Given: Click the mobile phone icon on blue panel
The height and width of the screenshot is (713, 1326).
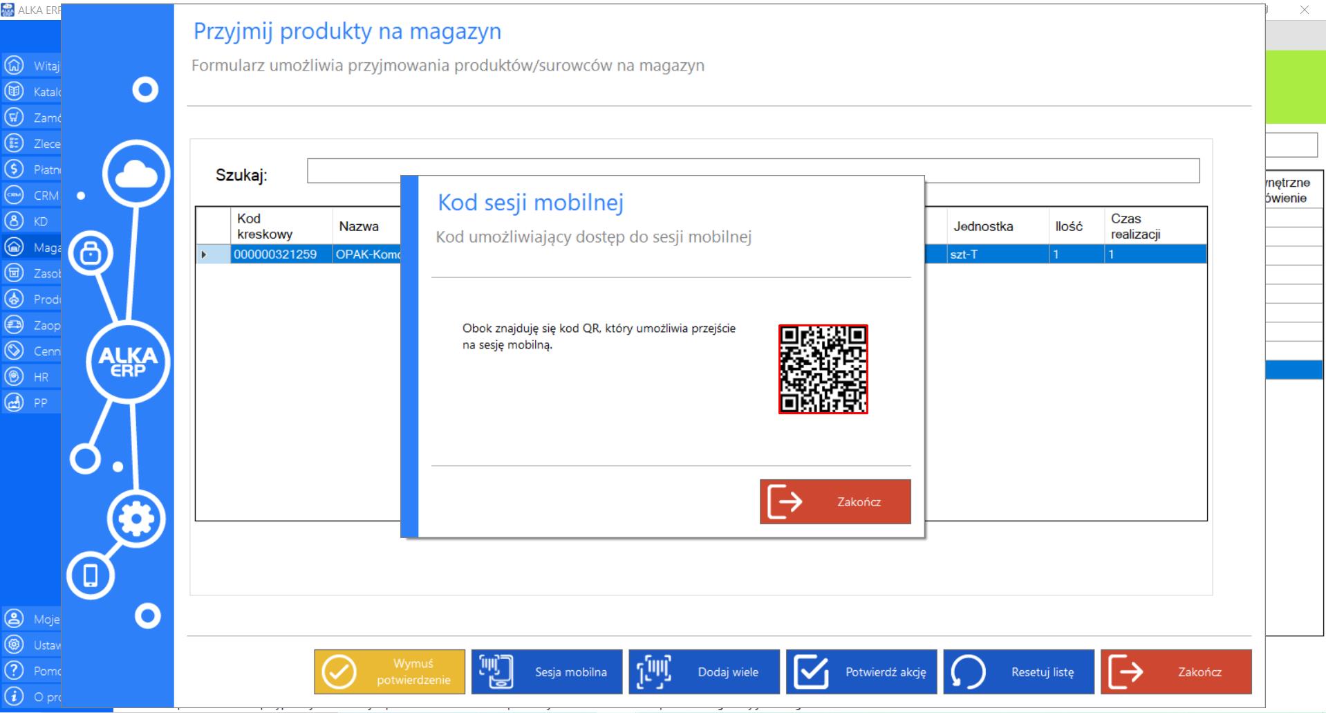Looking at the screenshot, I should [x=91, y=575].
